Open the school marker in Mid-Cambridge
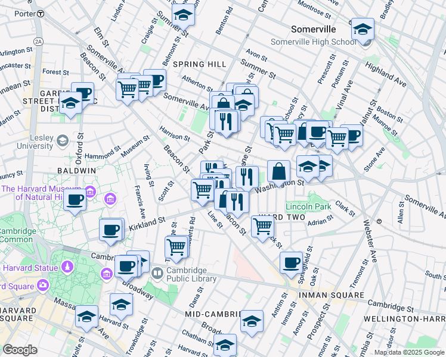 pos(252,321)
